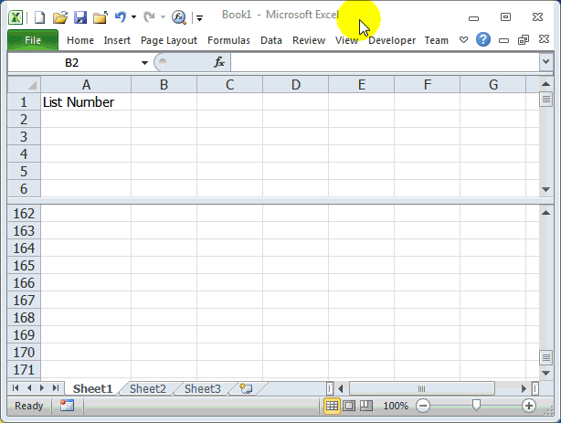Screen dimensions: 561x423
Task: Save the workbook with the floppy disk icon
Action: [x=80, y=17]
